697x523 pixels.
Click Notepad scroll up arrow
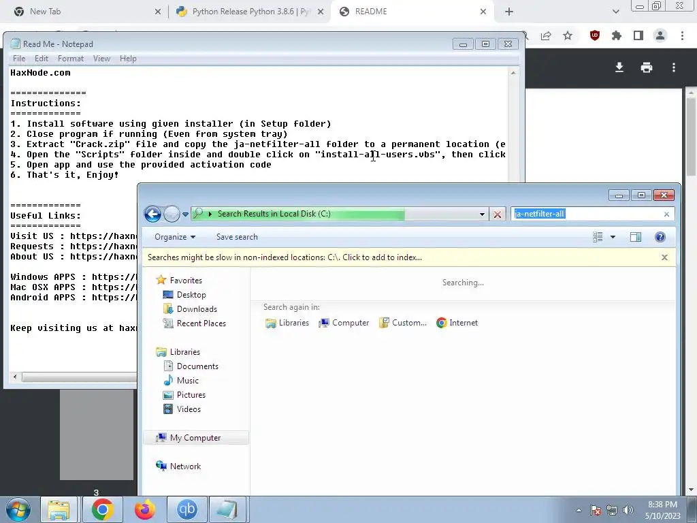(x=513, y=73)
